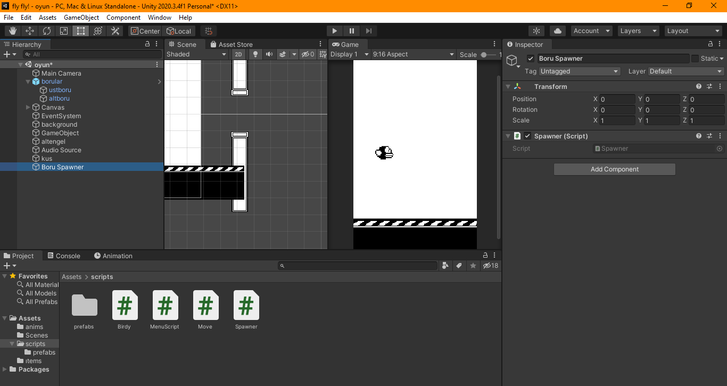Image resolution: width=727 pixels, height=386 pixels.
Task: Select the Rect Transform tool
Action: point(81,31)
